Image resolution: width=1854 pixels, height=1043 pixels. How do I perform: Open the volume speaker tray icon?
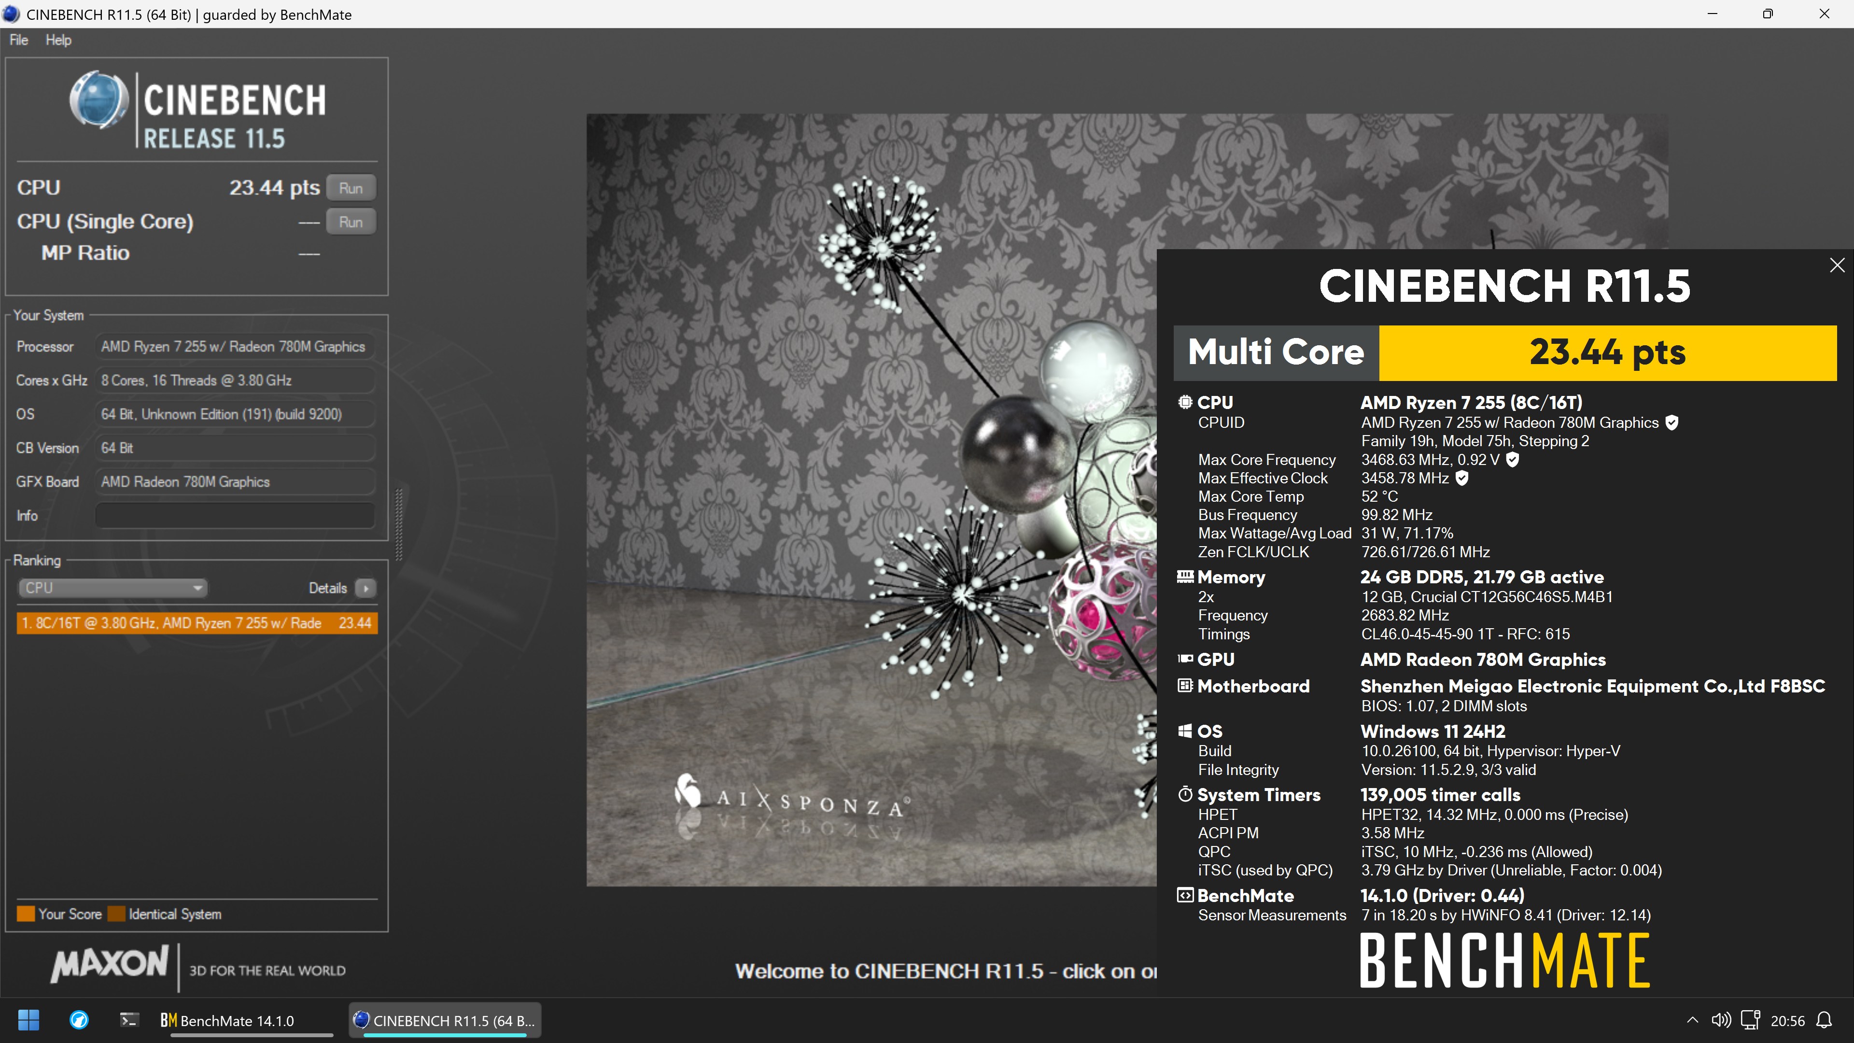[x=1721, y=1020]
